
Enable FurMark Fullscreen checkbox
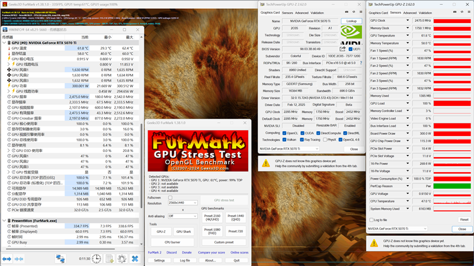click(170, 197)
